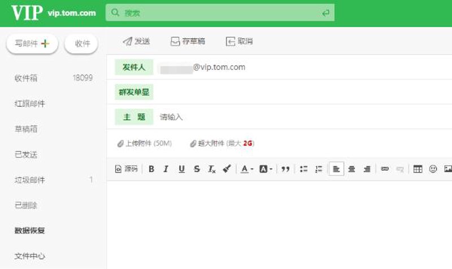Toggle 源码 source view
The height and width of the screenshot is (269, 452).
click(126, 169)
